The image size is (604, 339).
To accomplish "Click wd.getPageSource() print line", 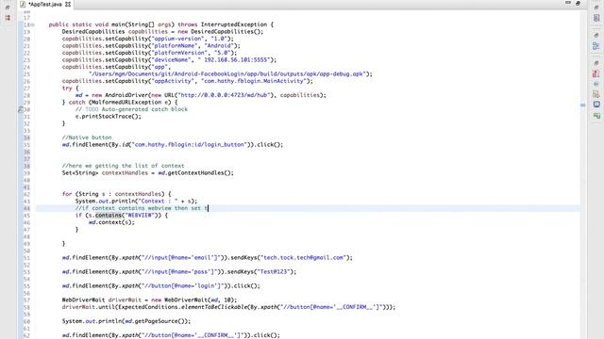I will (126, 321).
